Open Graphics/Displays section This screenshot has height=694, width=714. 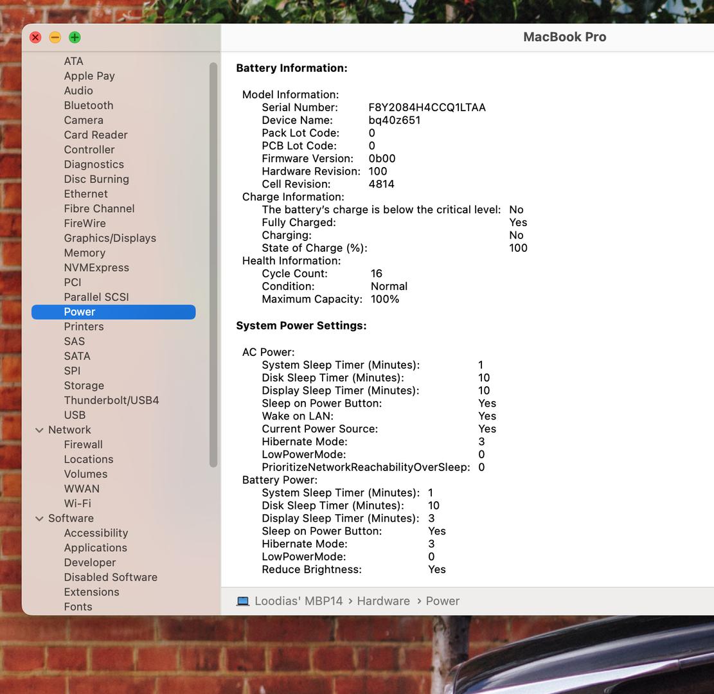110,238
